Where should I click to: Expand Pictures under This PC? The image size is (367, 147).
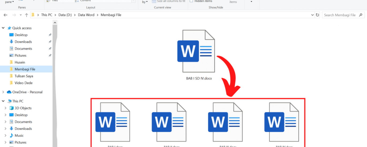(x=5, y=142)
